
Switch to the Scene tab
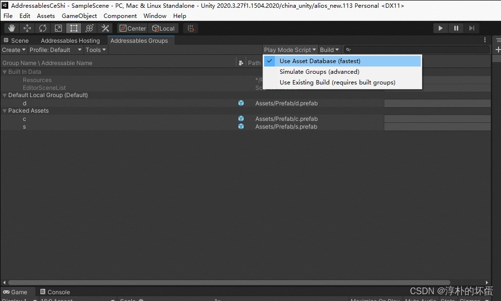tap(17, 40)
